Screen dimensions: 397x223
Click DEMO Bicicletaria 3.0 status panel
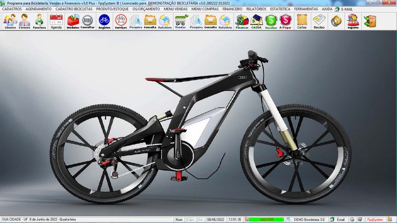[x=307, y=220]
